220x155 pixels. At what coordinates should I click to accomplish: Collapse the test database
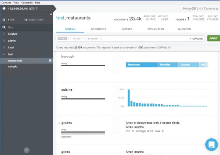click(x=4, y=54)
